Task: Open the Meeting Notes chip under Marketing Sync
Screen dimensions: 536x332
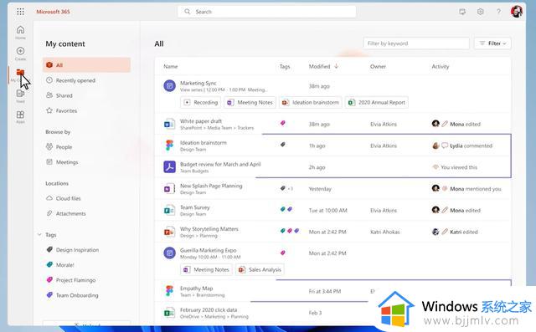Action: tap(250, 102)
